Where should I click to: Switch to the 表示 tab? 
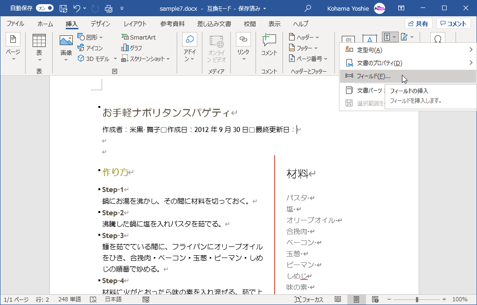click(x=274, y=24)
